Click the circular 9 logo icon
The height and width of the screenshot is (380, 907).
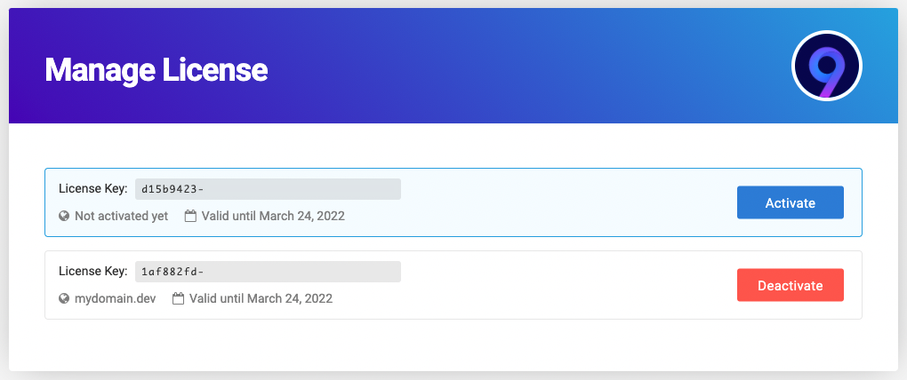coord(826,67)
